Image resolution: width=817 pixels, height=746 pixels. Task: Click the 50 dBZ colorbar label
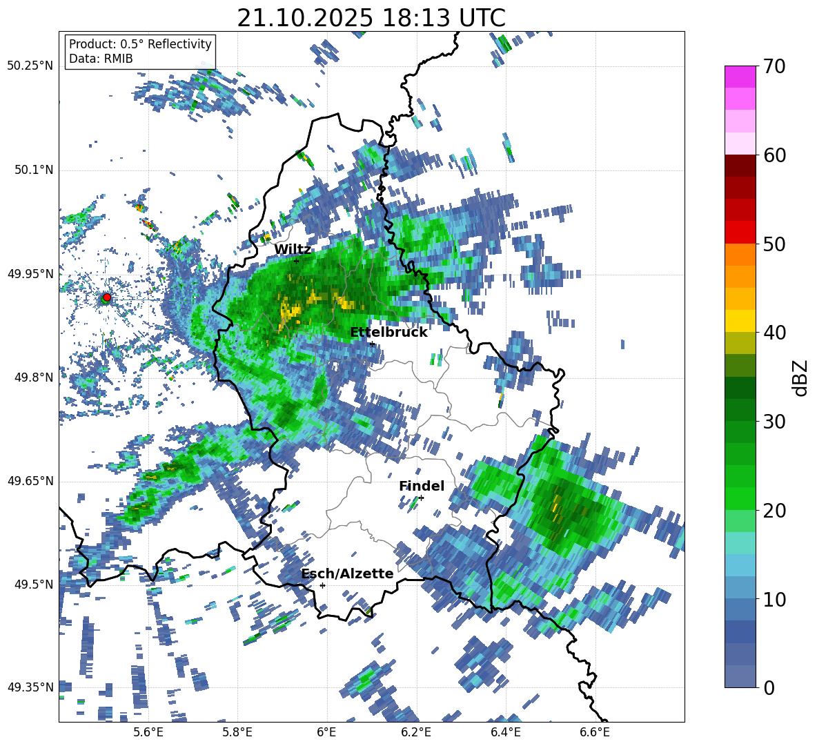coord(774,244)
